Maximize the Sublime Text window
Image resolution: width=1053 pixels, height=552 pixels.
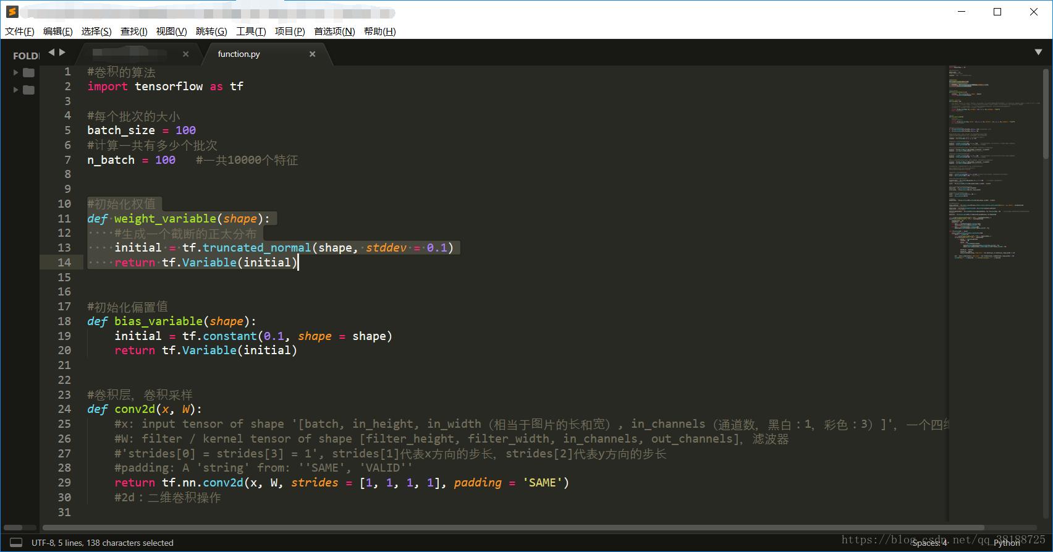[997, 12]
